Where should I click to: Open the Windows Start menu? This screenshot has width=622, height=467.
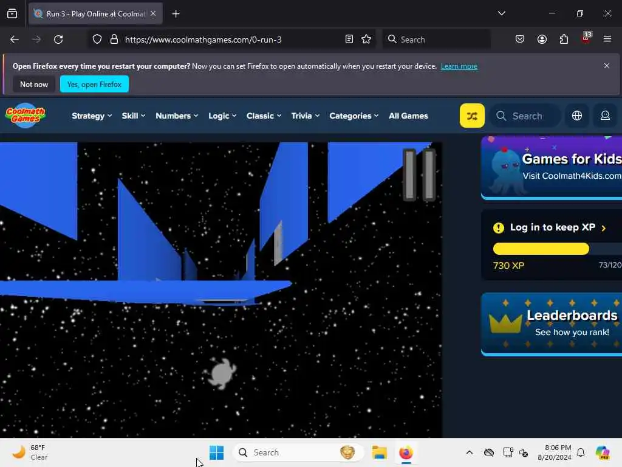217,452
